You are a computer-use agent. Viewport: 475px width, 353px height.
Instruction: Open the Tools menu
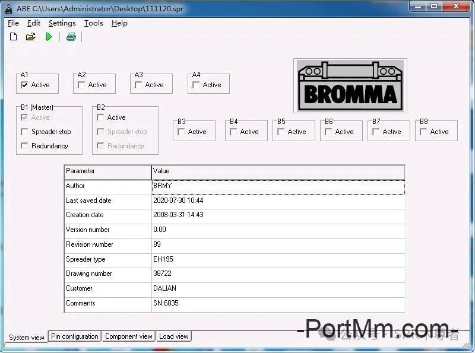click(x=93, y=23)
